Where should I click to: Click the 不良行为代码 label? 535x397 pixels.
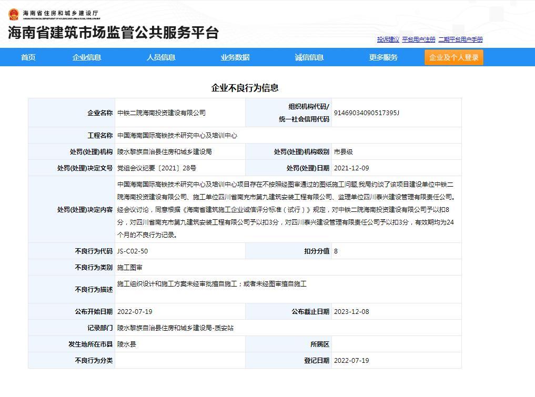pos(94,251)
